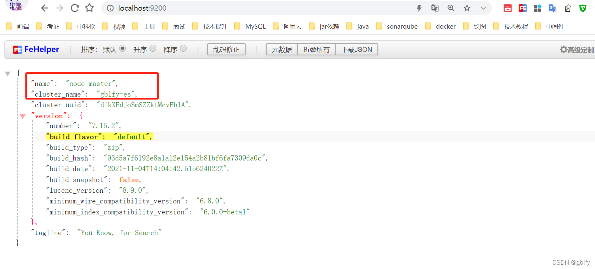
Task: Click the lightning bolt speed-mode icon
Action: pyautogui.click(x=419, y=8)
